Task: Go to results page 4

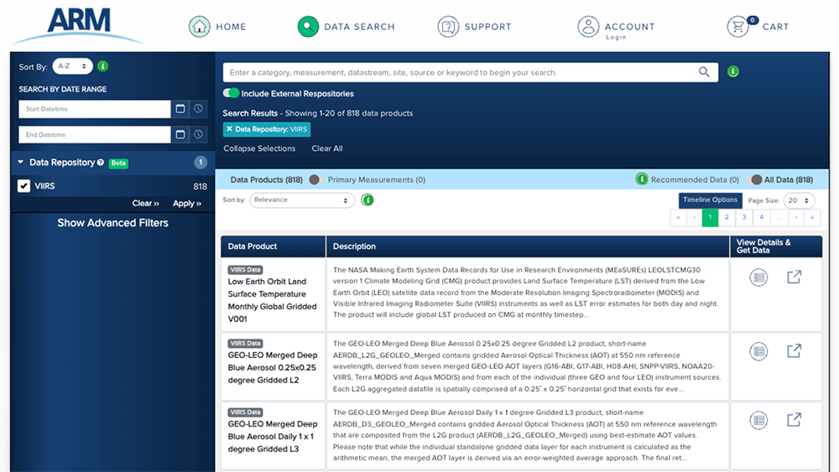Action: click(x=762, y=217)
